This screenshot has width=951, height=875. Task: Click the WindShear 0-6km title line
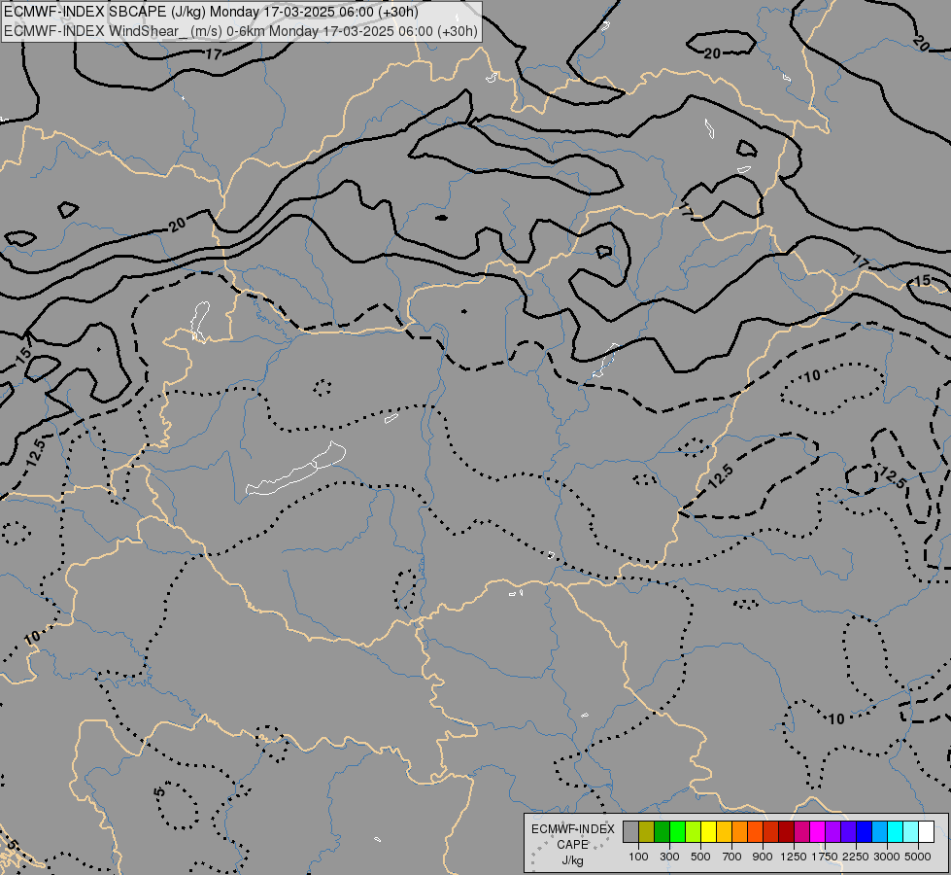point(240,31)
